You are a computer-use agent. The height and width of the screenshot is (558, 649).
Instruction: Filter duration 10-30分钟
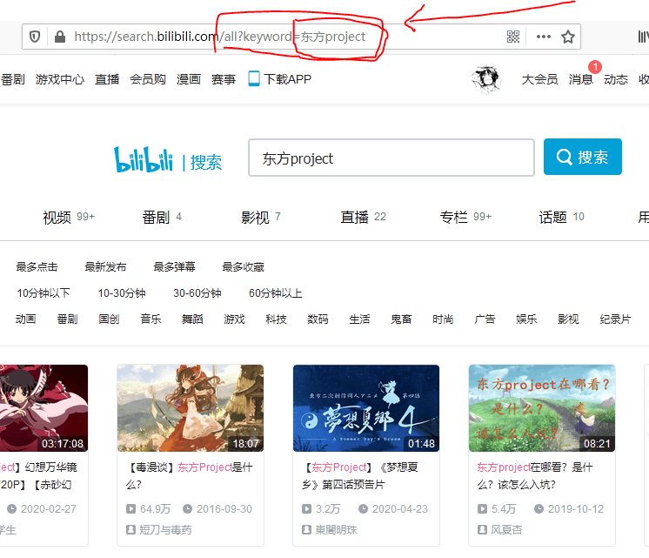point(122,293)
